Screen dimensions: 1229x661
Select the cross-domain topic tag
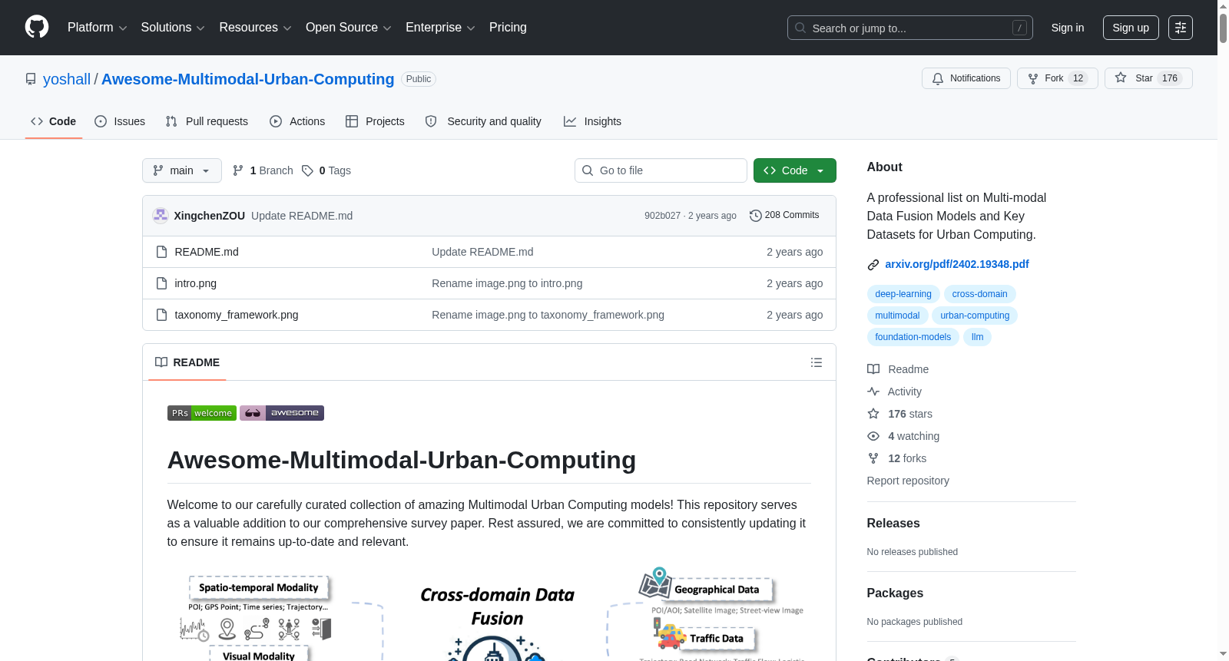point(980,294)
